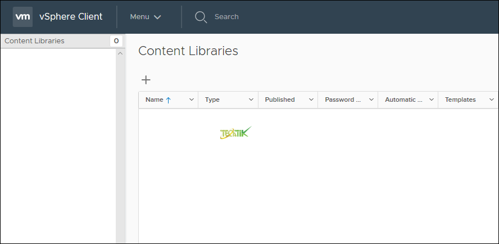The width and height of the screenshot is (499, 244).
Task: Click the vSphere Client title link
Action: [71, 17]
